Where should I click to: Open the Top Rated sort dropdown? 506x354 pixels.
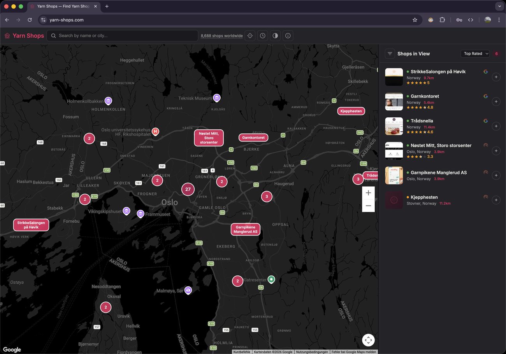pos(475,54)
